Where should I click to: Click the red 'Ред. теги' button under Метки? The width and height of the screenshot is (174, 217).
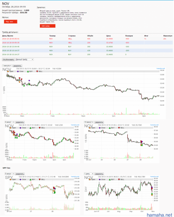pos(11,22)
